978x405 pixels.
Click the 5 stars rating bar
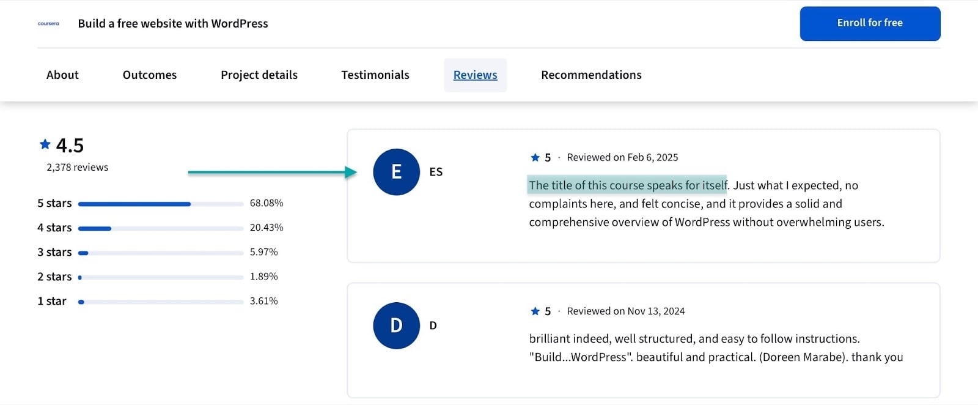click(161, 204)
